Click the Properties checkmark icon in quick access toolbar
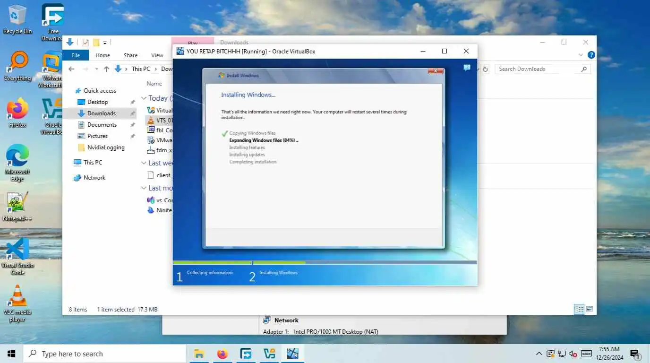The image size is (650, 363). pyautogui.click(x=86, y=43)
